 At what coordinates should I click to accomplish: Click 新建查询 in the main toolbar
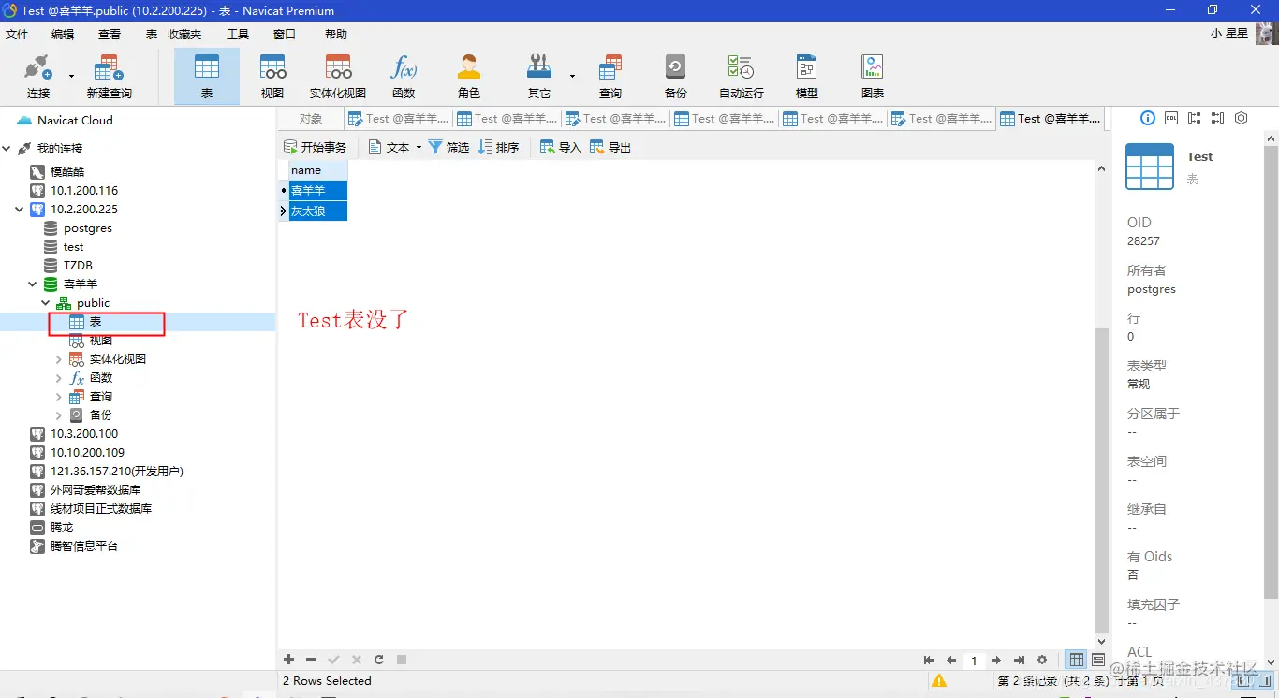[109, 76]
